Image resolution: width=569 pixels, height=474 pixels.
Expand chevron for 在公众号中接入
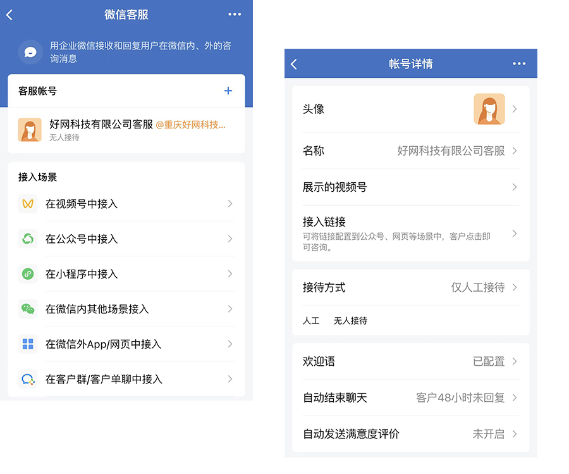229,239
